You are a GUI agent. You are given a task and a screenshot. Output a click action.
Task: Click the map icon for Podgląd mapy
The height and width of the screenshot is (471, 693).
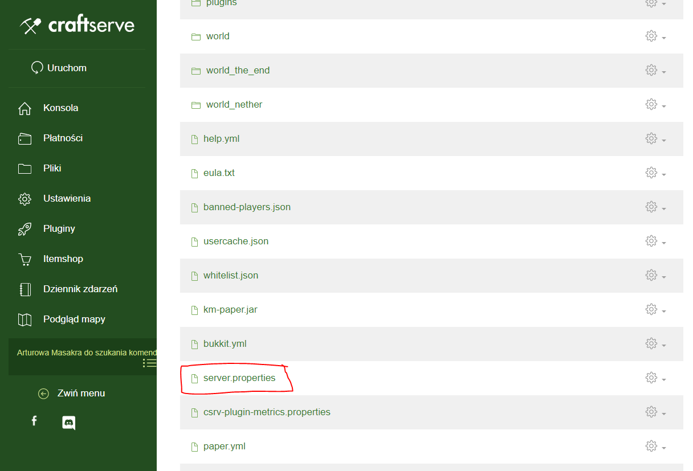[x=25, y=320]
